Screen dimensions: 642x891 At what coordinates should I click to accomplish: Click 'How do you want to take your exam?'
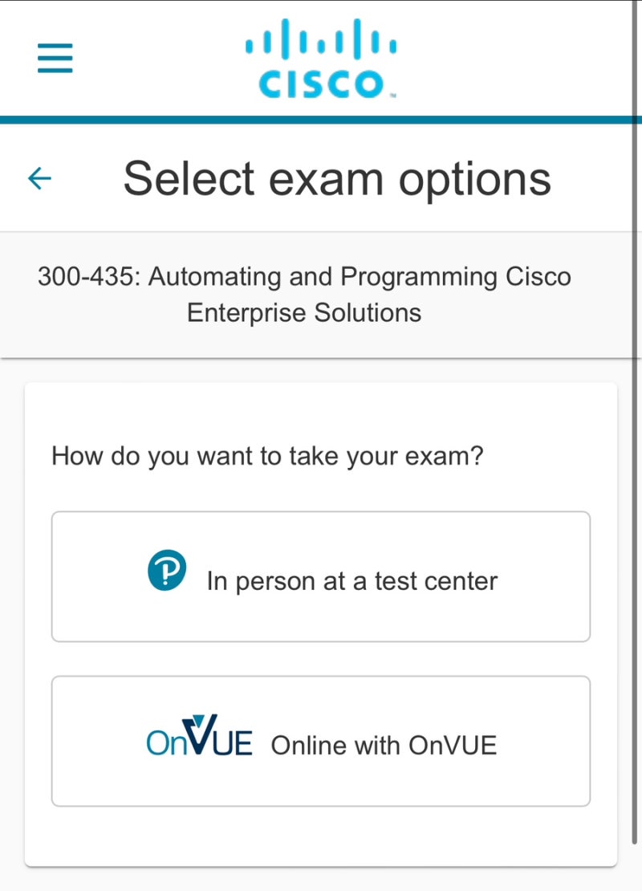point(267,456)
